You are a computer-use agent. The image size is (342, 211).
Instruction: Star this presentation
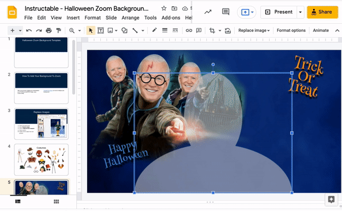click(164, 9)
